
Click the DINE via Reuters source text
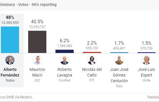(x=19, y=97)
